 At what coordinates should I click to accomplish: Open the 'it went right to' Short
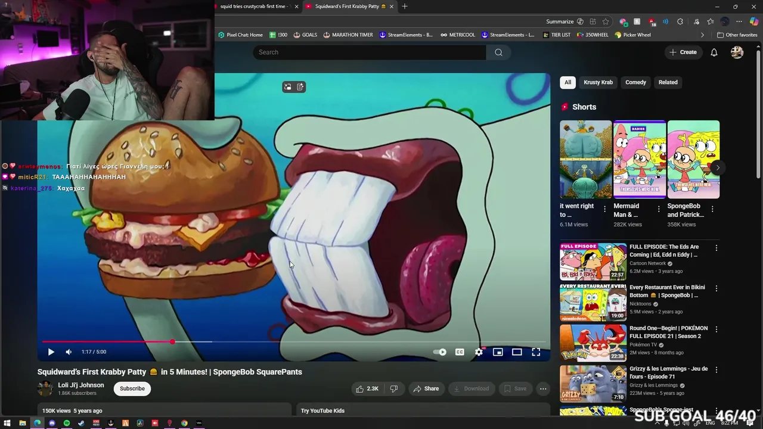[585, 159]
